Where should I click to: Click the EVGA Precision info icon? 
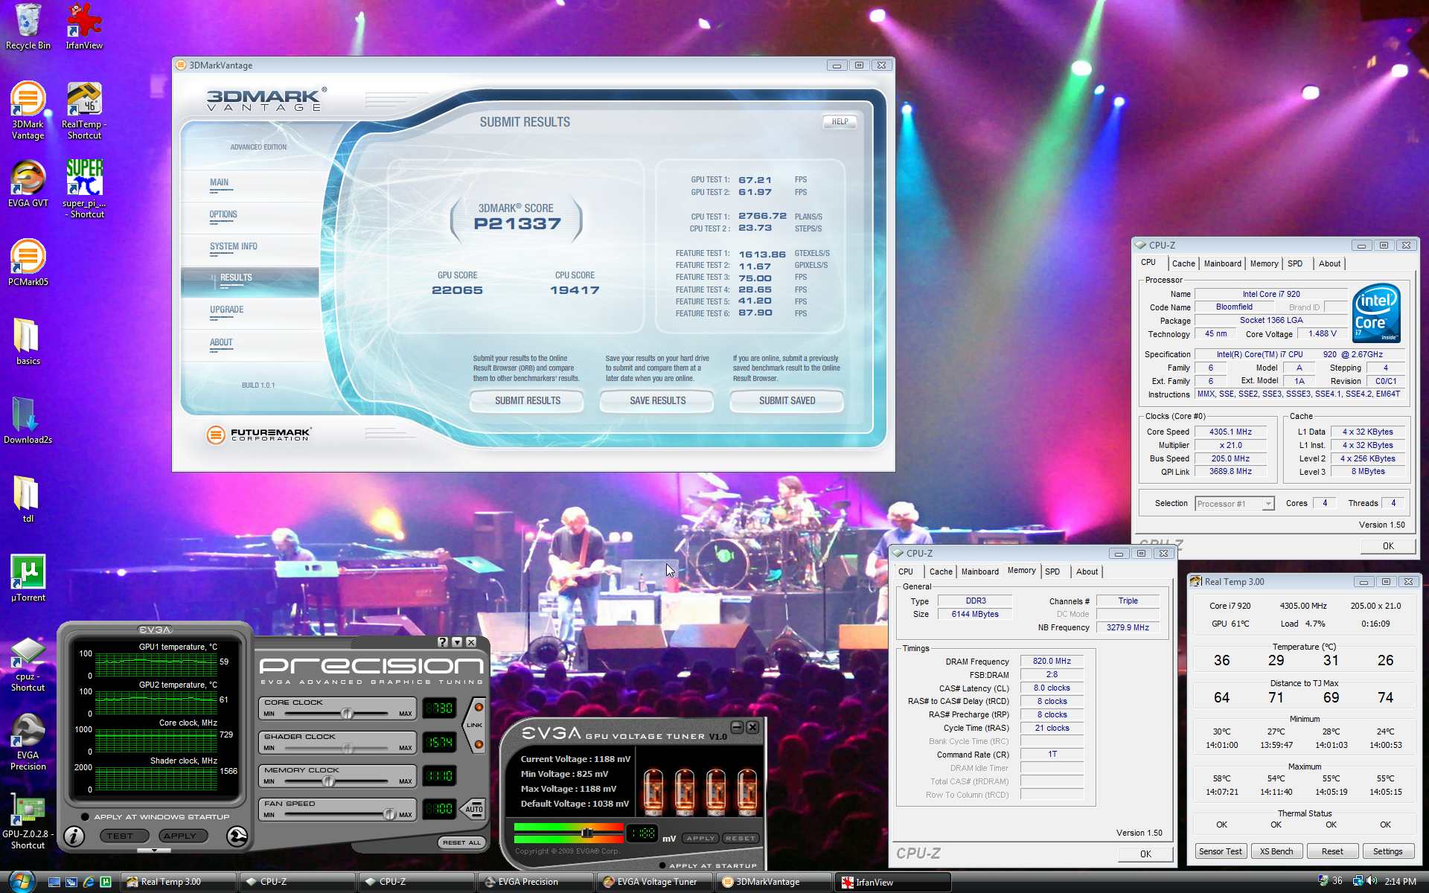click(74, 836)
